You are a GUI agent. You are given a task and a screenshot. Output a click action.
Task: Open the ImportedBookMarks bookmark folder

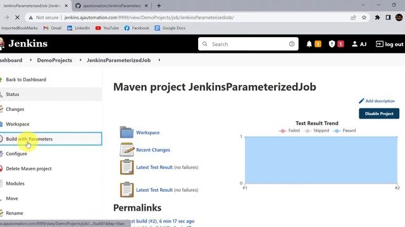click(x=19, y=28)
